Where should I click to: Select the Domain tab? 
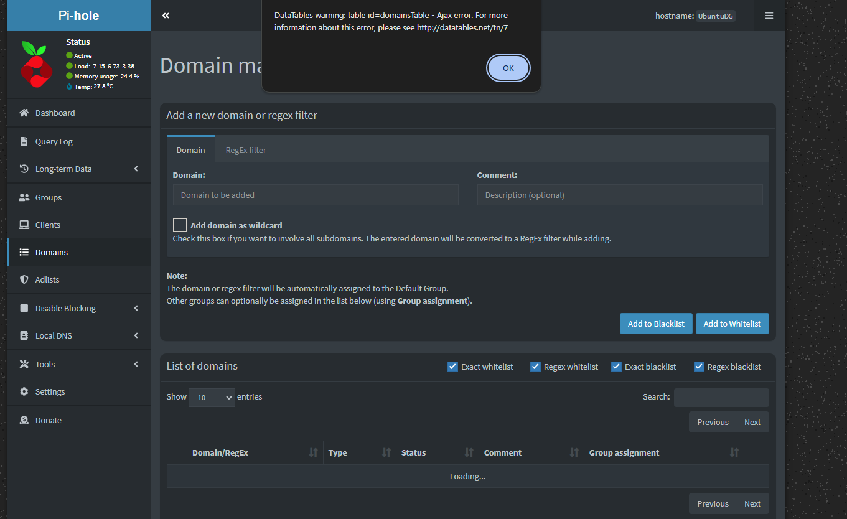tap(190, 149)
